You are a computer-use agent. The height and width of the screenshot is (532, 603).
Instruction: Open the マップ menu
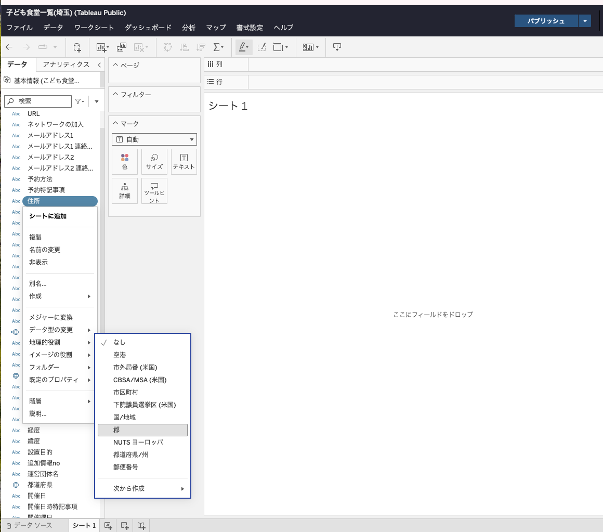216,28
